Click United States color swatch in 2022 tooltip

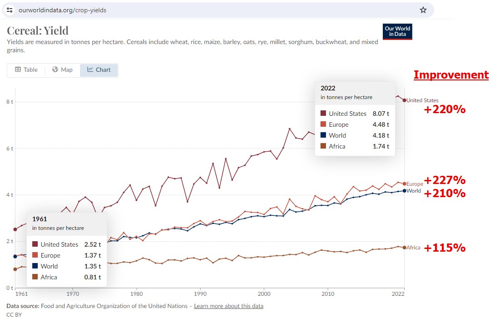(x=323, y=114)
